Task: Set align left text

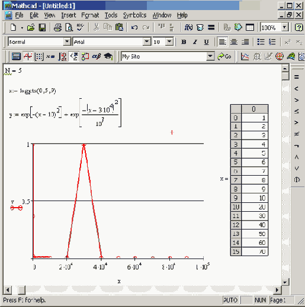Action: point(222,42)
